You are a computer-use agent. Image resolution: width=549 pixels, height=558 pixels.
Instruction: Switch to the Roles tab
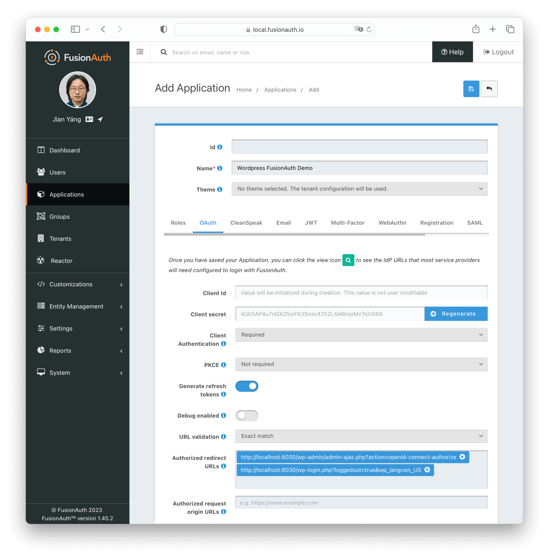pos(178,223)
